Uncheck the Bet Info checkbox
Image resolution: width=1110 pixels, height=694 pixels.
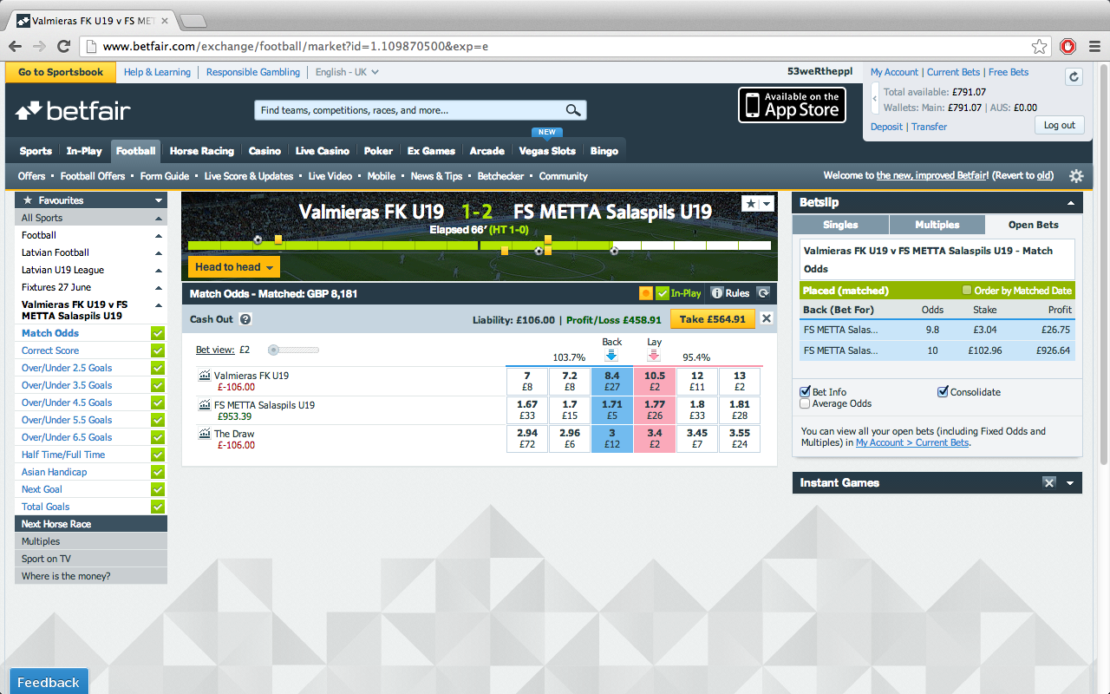pos(806,392)
